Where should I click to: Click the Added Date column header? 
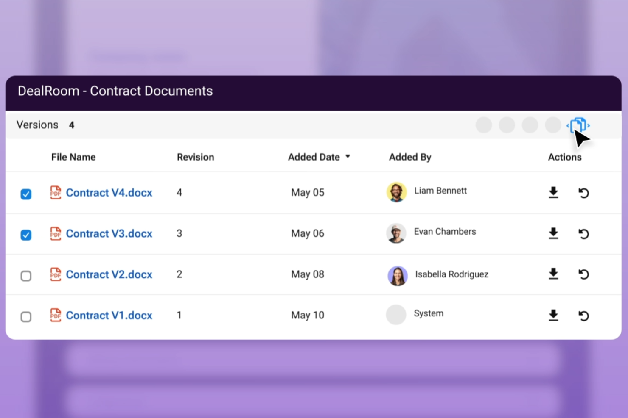pyautogui.click(x=314, y=157)
